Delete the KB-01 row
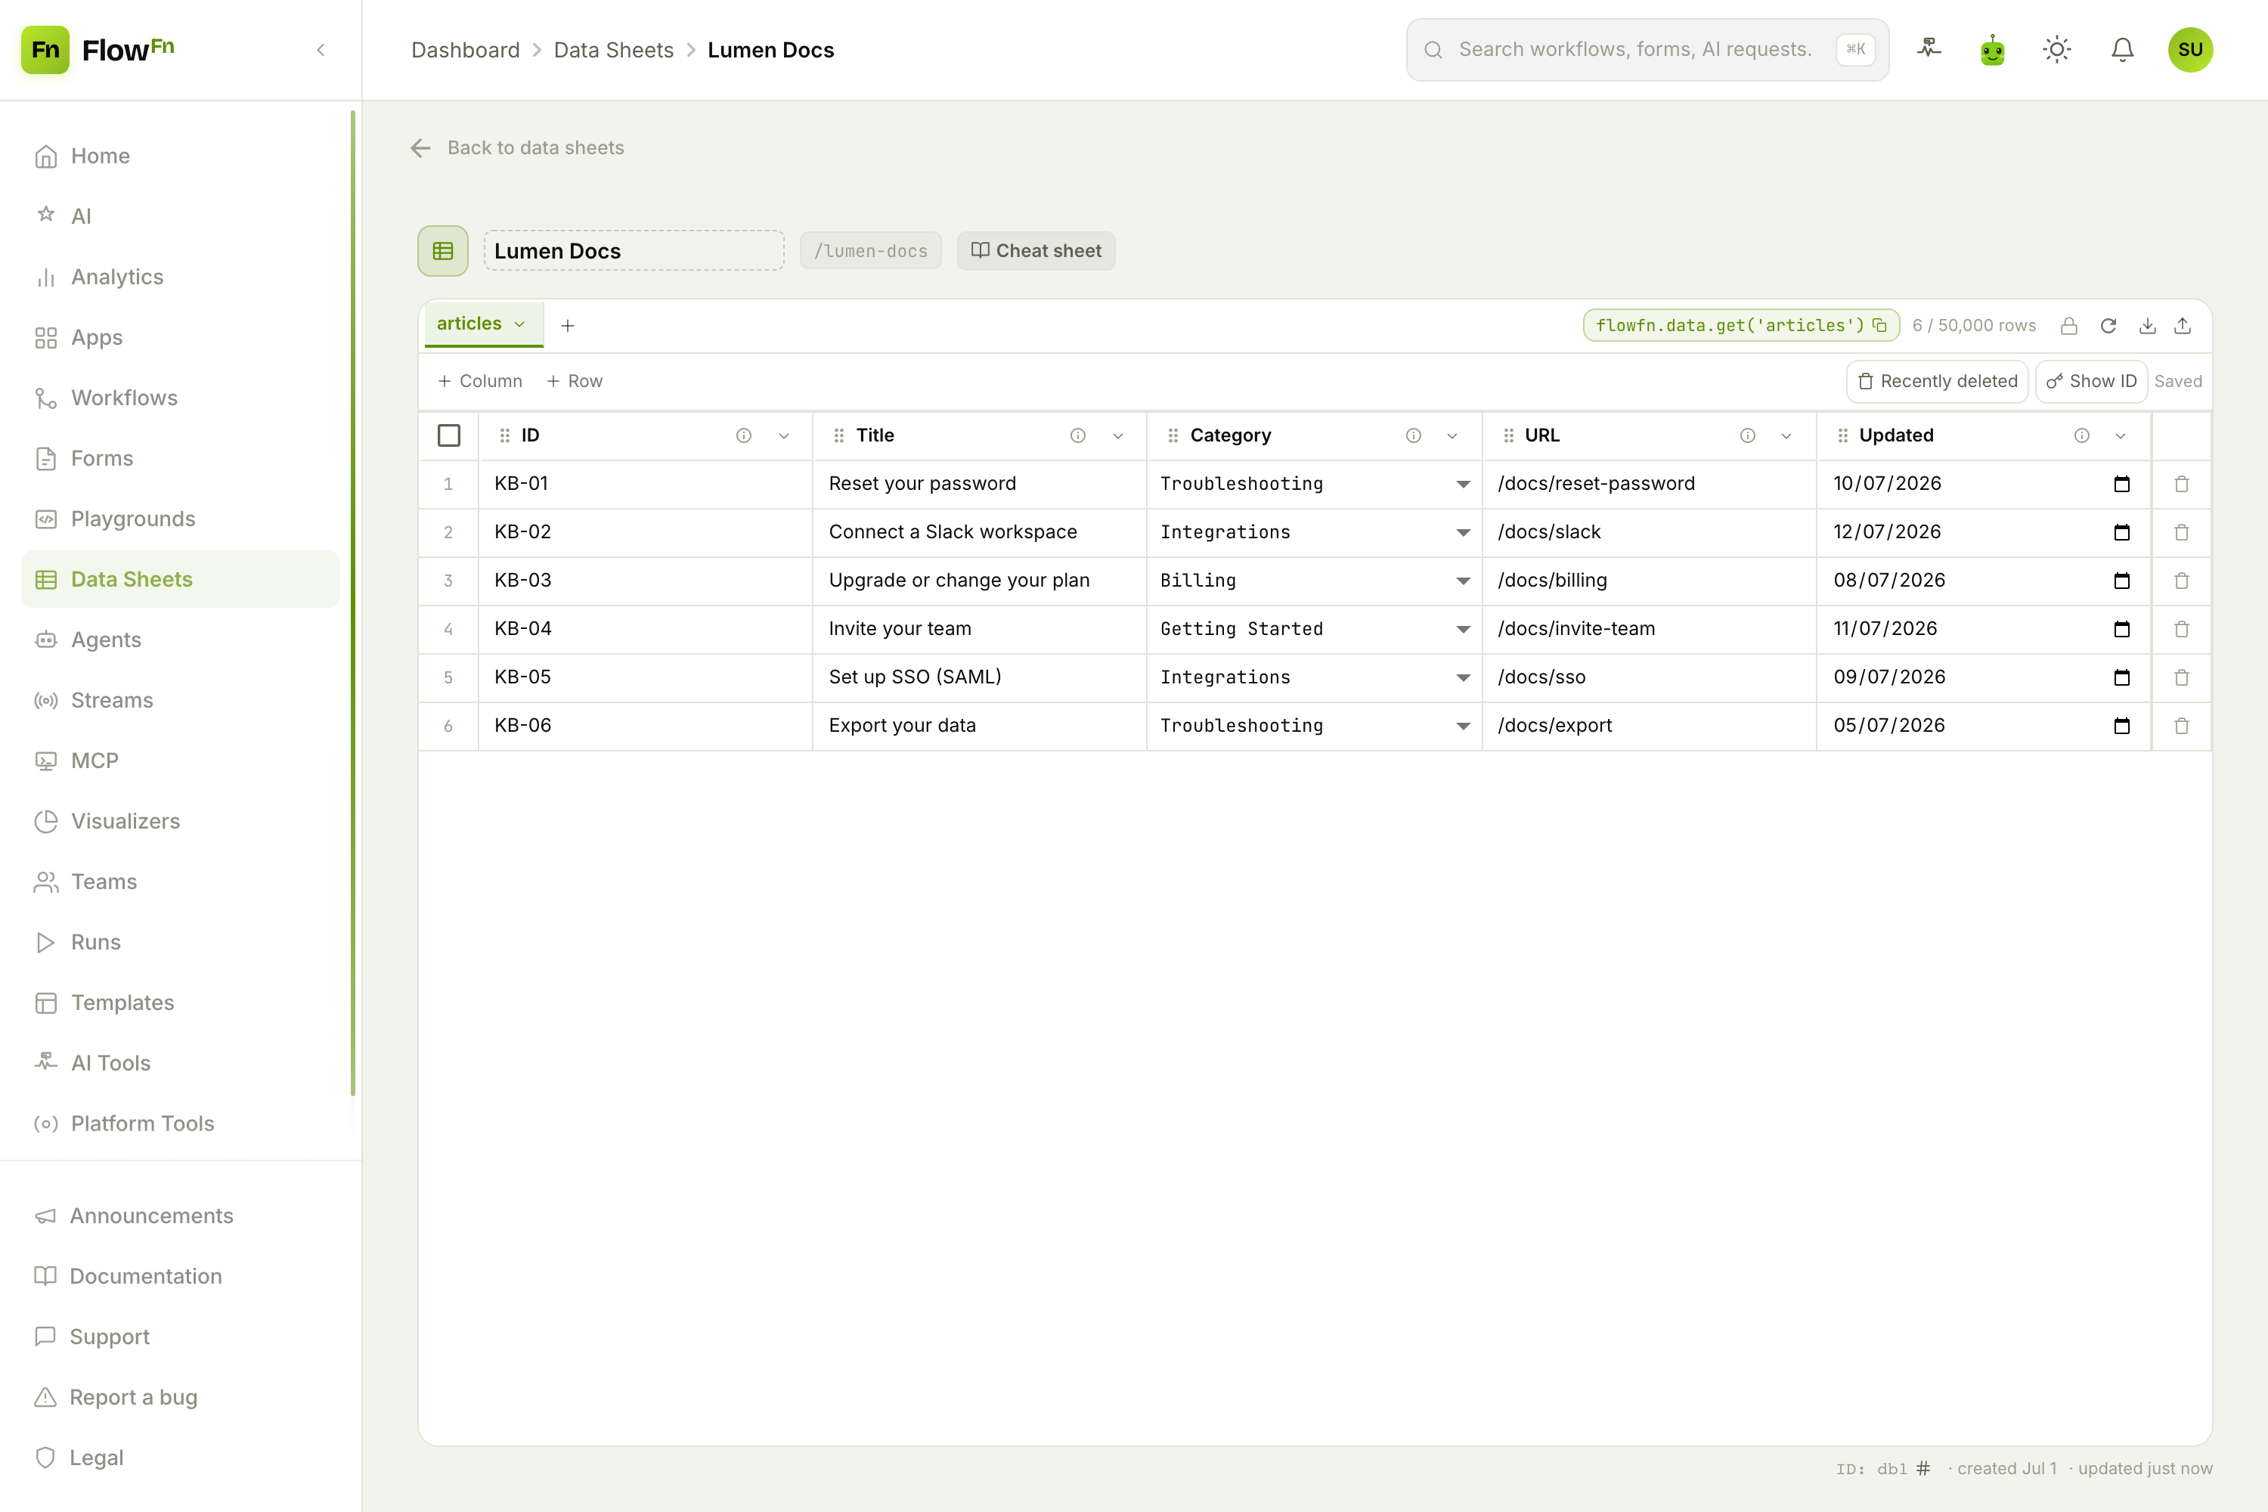Viewport: 2268px width, 1512px height. tap(2182, 484)
